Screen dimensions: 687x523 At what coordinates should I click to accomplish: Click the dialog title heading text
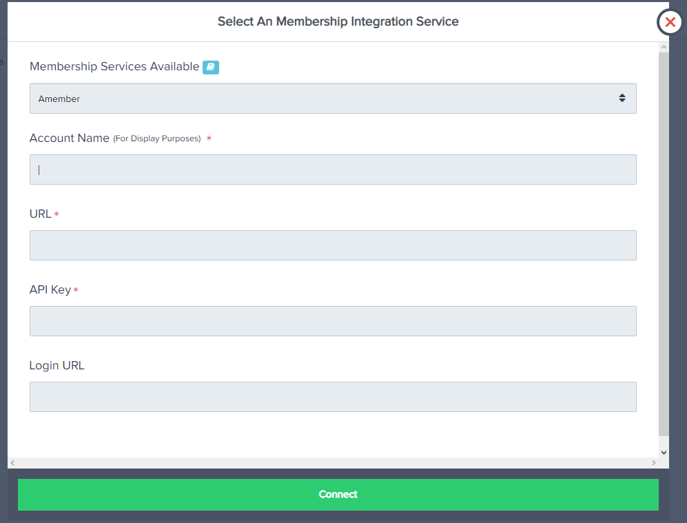(x=338, y=21)
